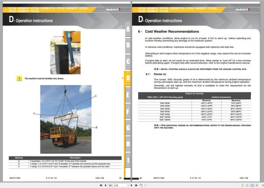Click the 'USA / GB' footer on the left page
This screenshot has width=264, height=188.
tap(100, 178)
